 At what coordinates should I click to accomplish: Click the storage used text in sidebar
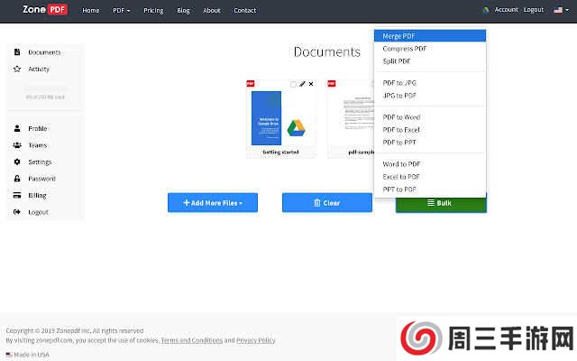(x=45, y=97)
